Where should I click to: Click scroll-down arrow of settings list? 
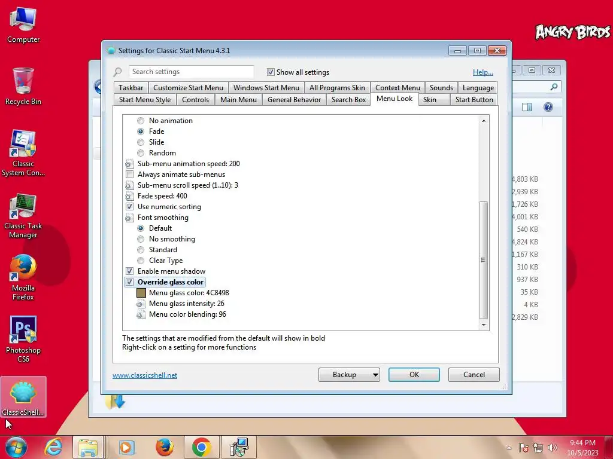click(484, 325)
